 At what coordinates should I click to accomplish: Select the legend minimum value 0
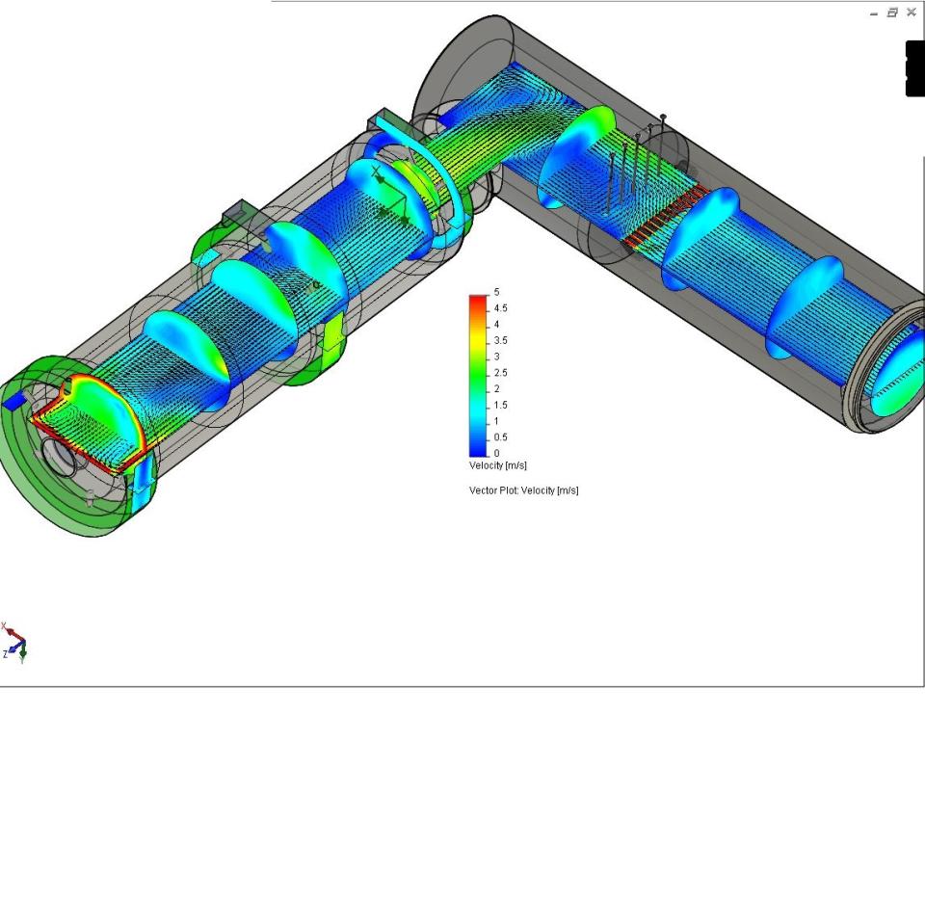(x=497, y=453)
